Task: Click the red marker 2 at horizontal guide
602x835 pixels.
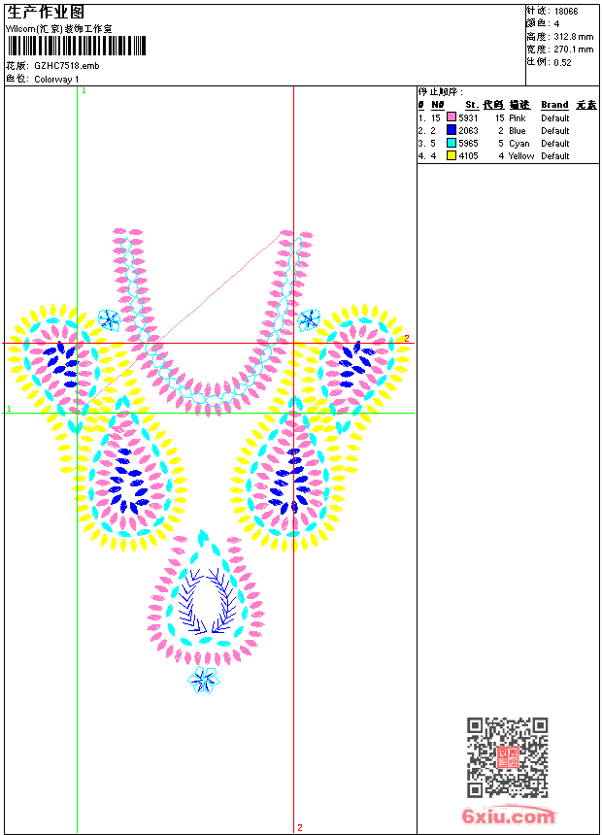Action: [x=407, y=339]
